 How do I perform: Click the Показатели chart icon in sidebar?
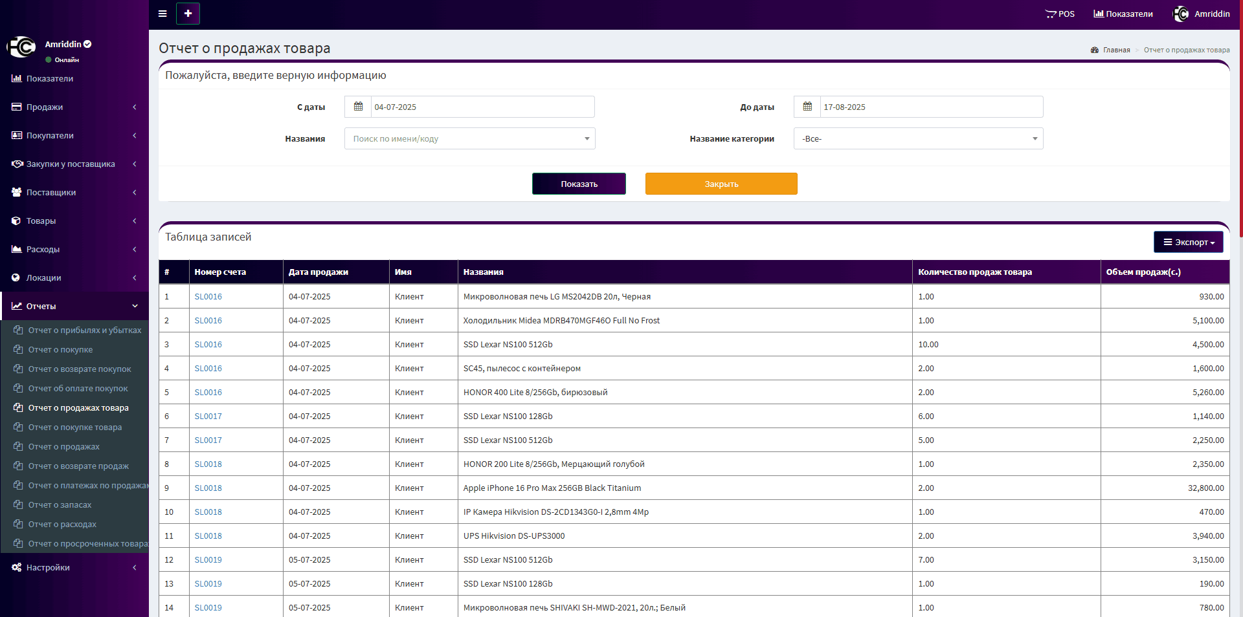tap(17, 78)
